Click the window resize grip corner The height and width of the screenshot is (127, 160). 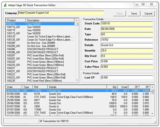tap(155, 122)
